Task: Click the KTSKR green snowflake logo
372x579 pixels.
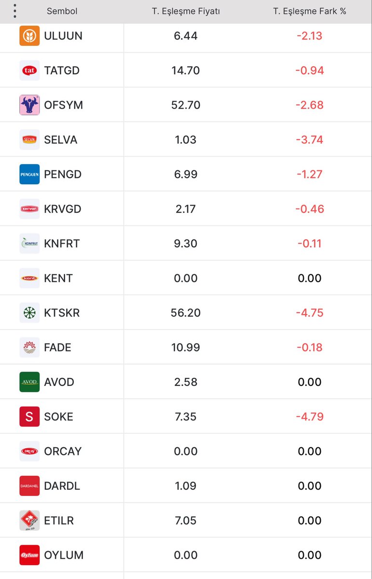Action: 29,313
